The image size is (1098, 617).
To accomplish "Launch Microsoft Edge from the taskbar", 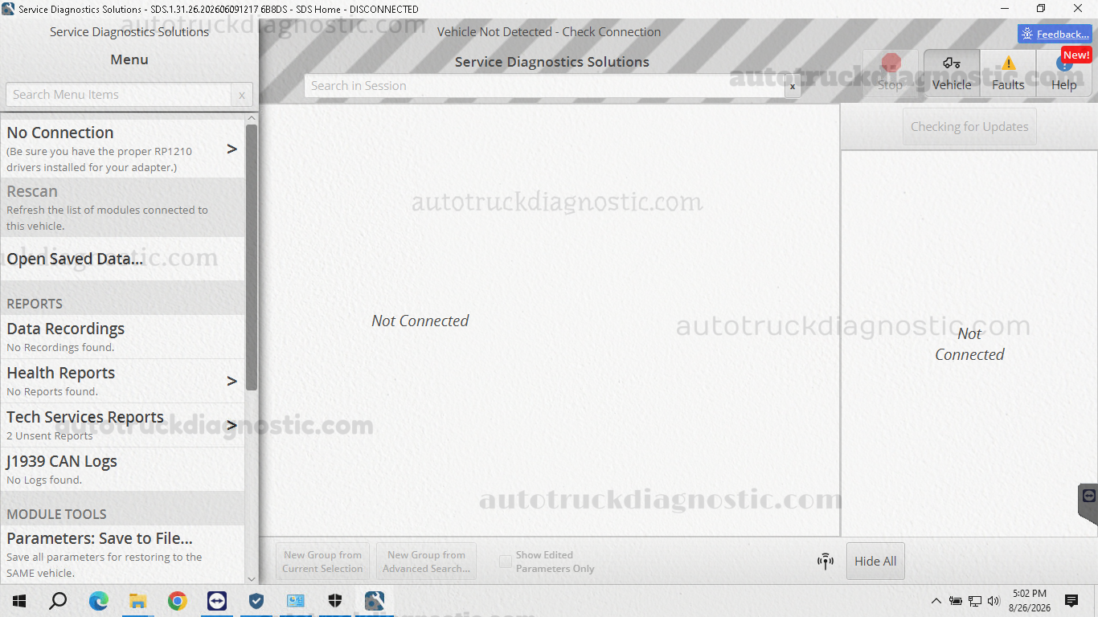I will point(99,601).
